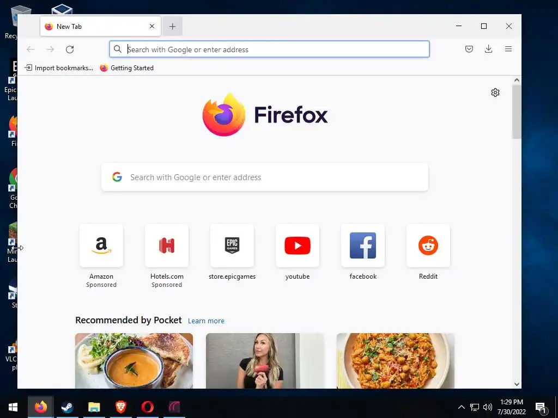Click the pink arc taskbar icon
This screenshot has width=558, height=418.
pos(174,407)
